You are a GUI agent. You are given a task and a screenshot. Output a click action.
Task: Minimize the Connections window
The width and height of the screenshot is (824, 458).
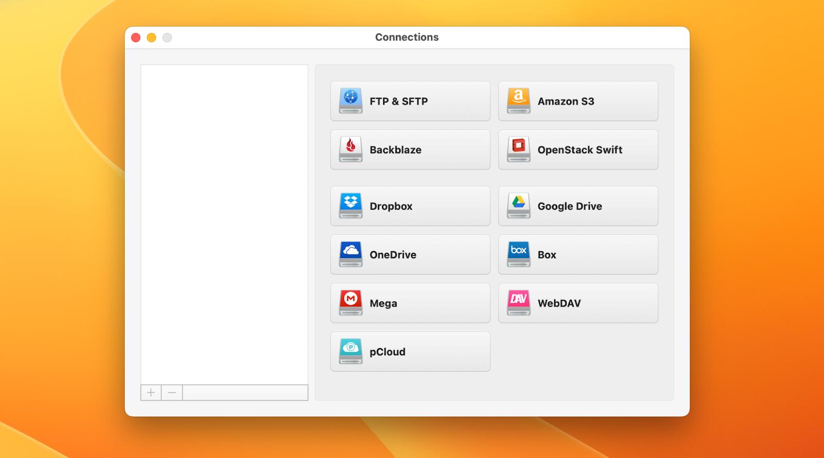coord(151,38)
